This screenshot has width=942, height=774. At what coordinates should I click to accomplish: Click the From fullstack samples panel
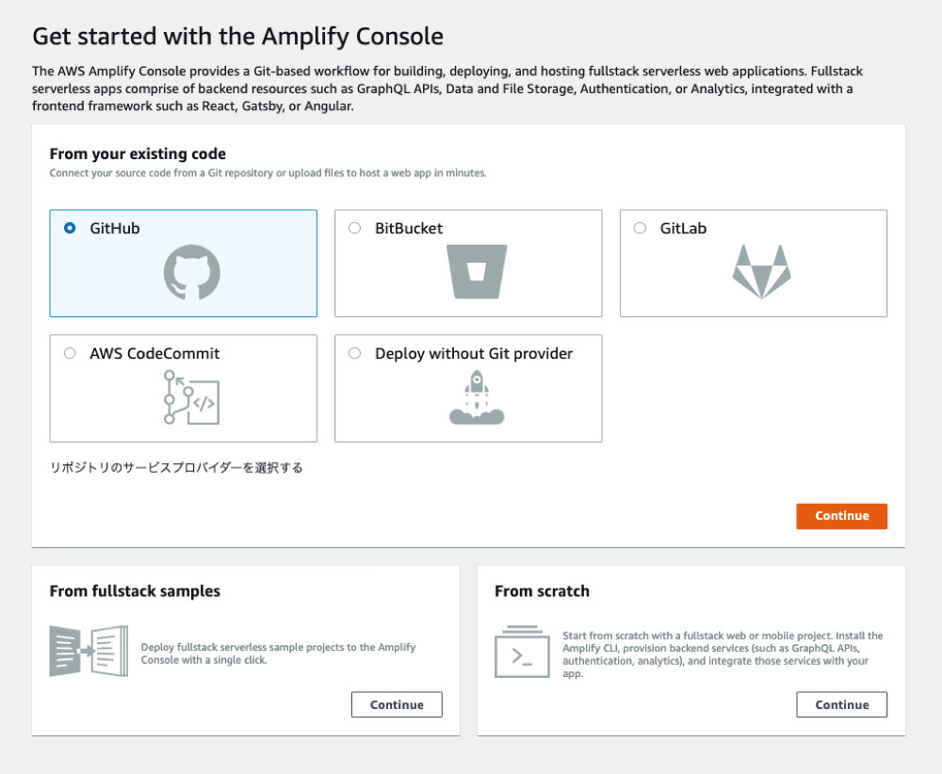tap(247, 650)
